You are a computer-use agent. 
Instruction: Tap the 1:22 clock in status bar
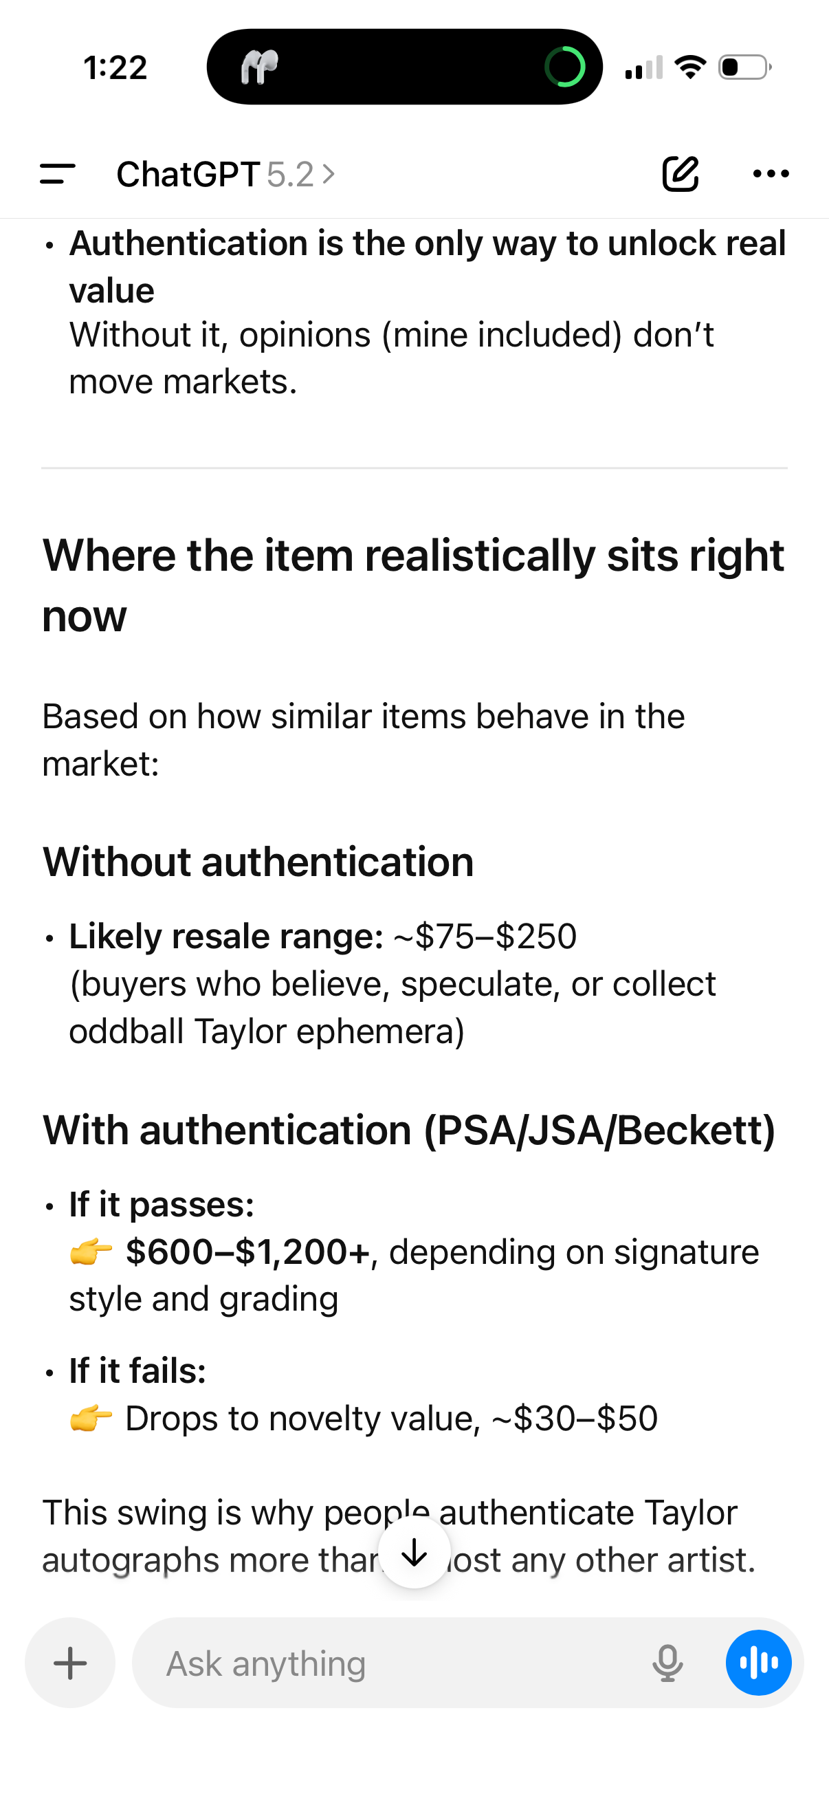tap(115, 68)
